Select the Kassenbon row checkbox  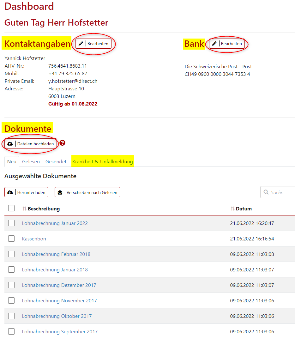(x=11, y=239)
